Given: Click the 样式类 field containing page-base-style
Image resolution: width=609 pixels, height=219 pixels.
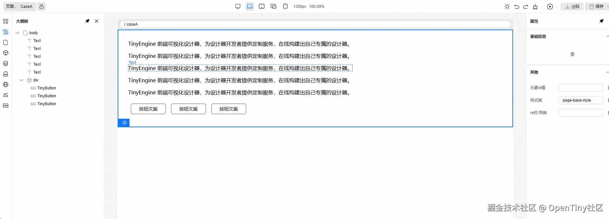Looking at the screenshot, I should point(581,100).
